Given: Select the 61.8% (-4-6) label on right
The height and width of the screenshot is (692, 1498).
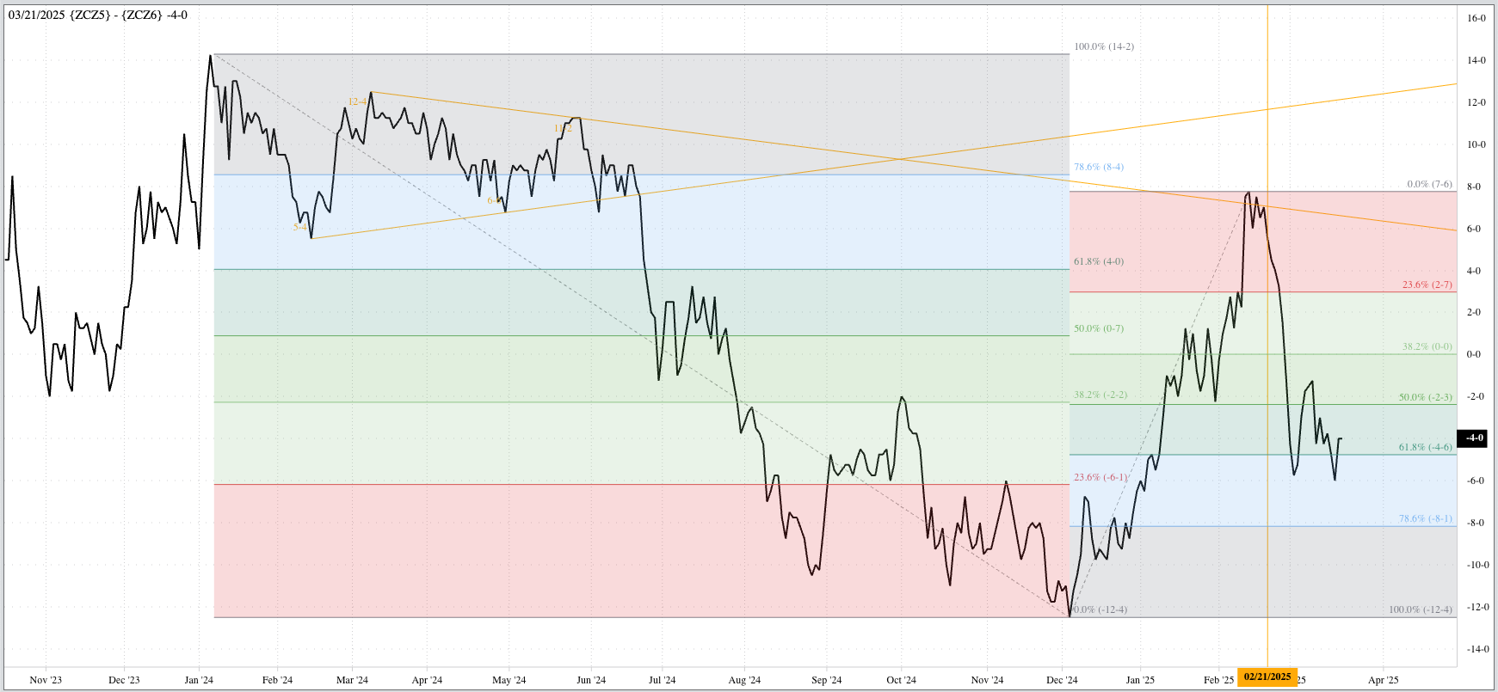Looking at the screenshot, I should tap(1425, 447).
